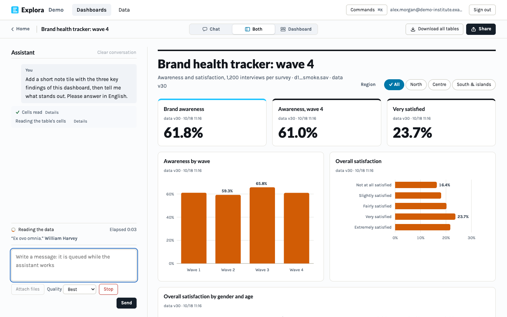This screenshot has height=317, width=507.
Task: Click the download icon in Download all tables
Action: (413, 29)
